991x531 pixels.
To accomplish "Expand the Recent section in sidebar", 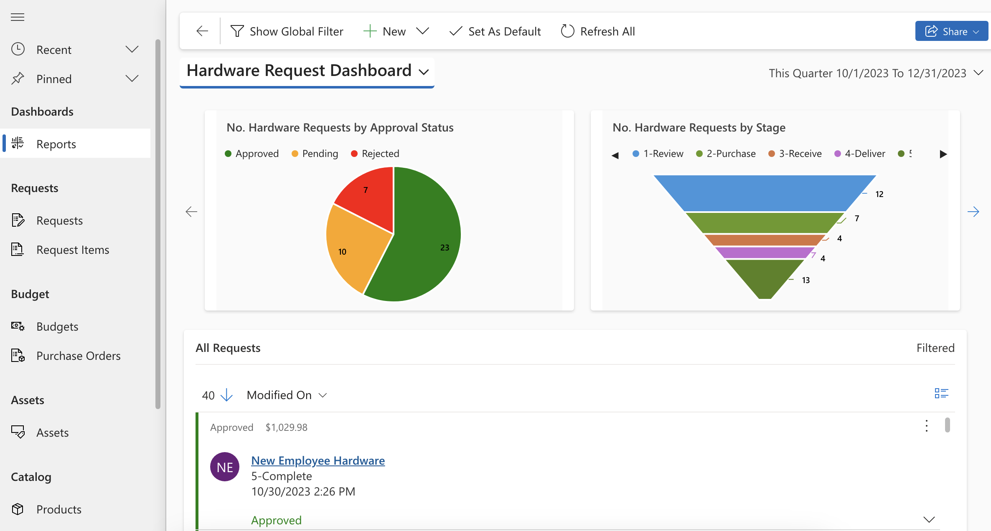I will click(x=131, y=49).
